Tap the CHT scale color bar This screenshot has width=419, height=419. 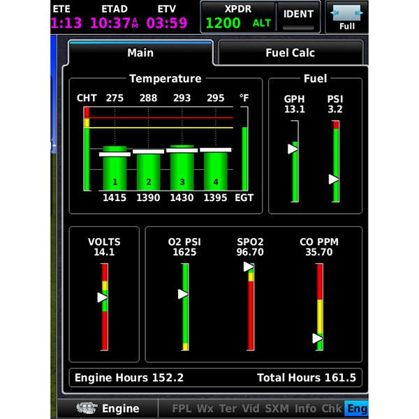pyautogui.click(x=87, y=149)
